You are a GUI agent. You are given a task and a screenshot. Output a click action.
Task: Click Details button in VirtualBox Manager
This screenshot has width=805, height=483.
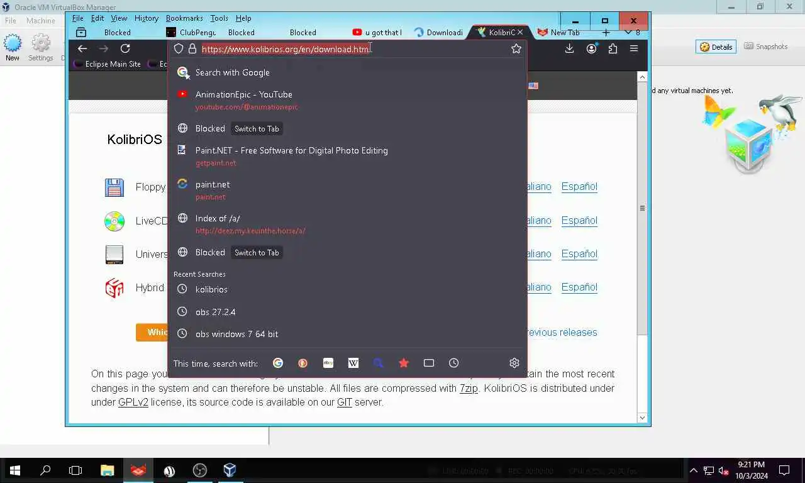click(716, 47)
